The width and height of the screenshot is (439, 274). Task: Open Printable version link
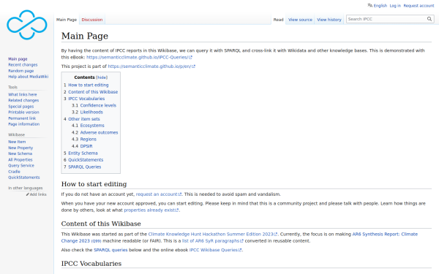tap(23, 112)
